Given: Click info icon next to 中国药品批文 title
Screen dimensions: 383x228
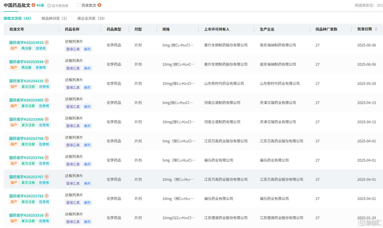Looking at the screenshot, I should tap(33, 5).
